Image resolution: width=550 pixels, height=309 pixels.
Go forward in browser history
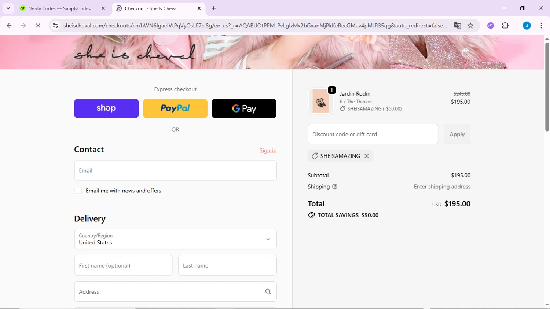tap(23, 26)
